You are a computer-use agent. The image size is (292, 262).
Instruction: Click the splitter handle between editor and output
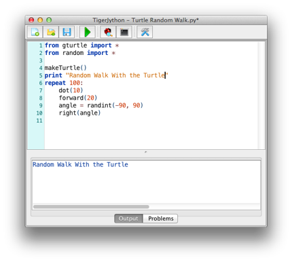(145, 152)
